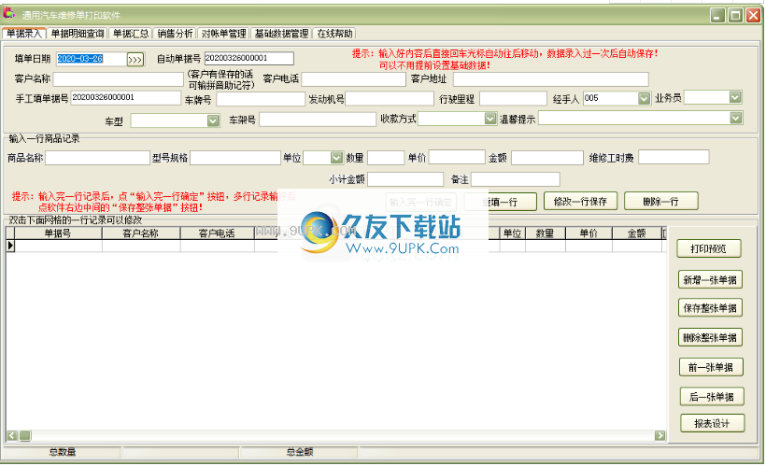766x466 pixels.
Task: Click the grid scrollbar right arrow
Action: pyautogui.click(x=660, y=435)
